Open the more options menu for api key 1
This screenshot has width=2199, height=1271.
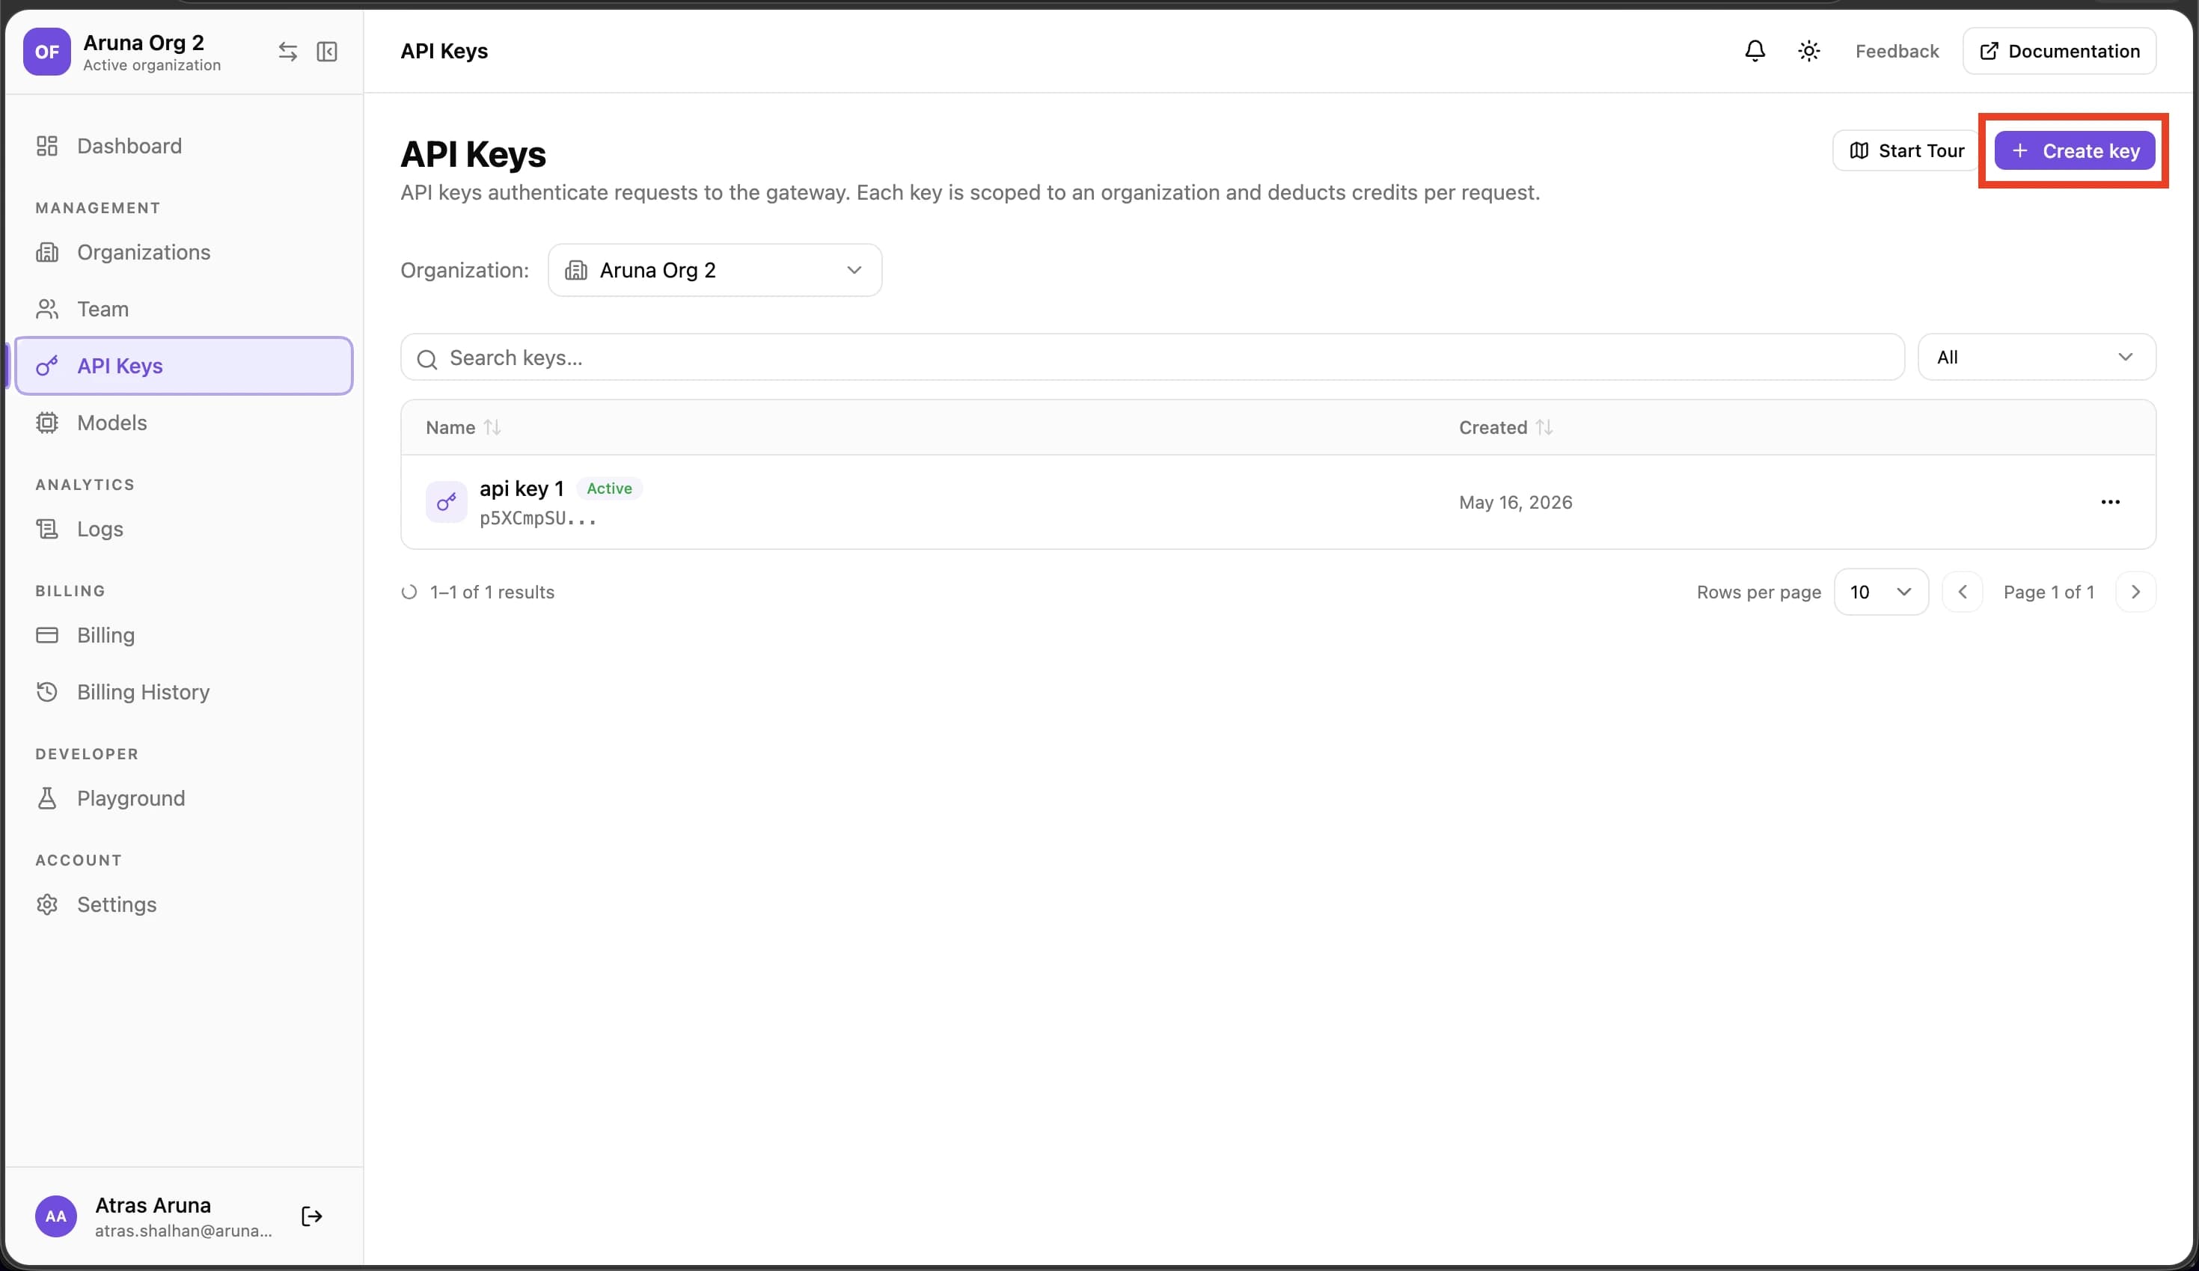(2110, 502)
